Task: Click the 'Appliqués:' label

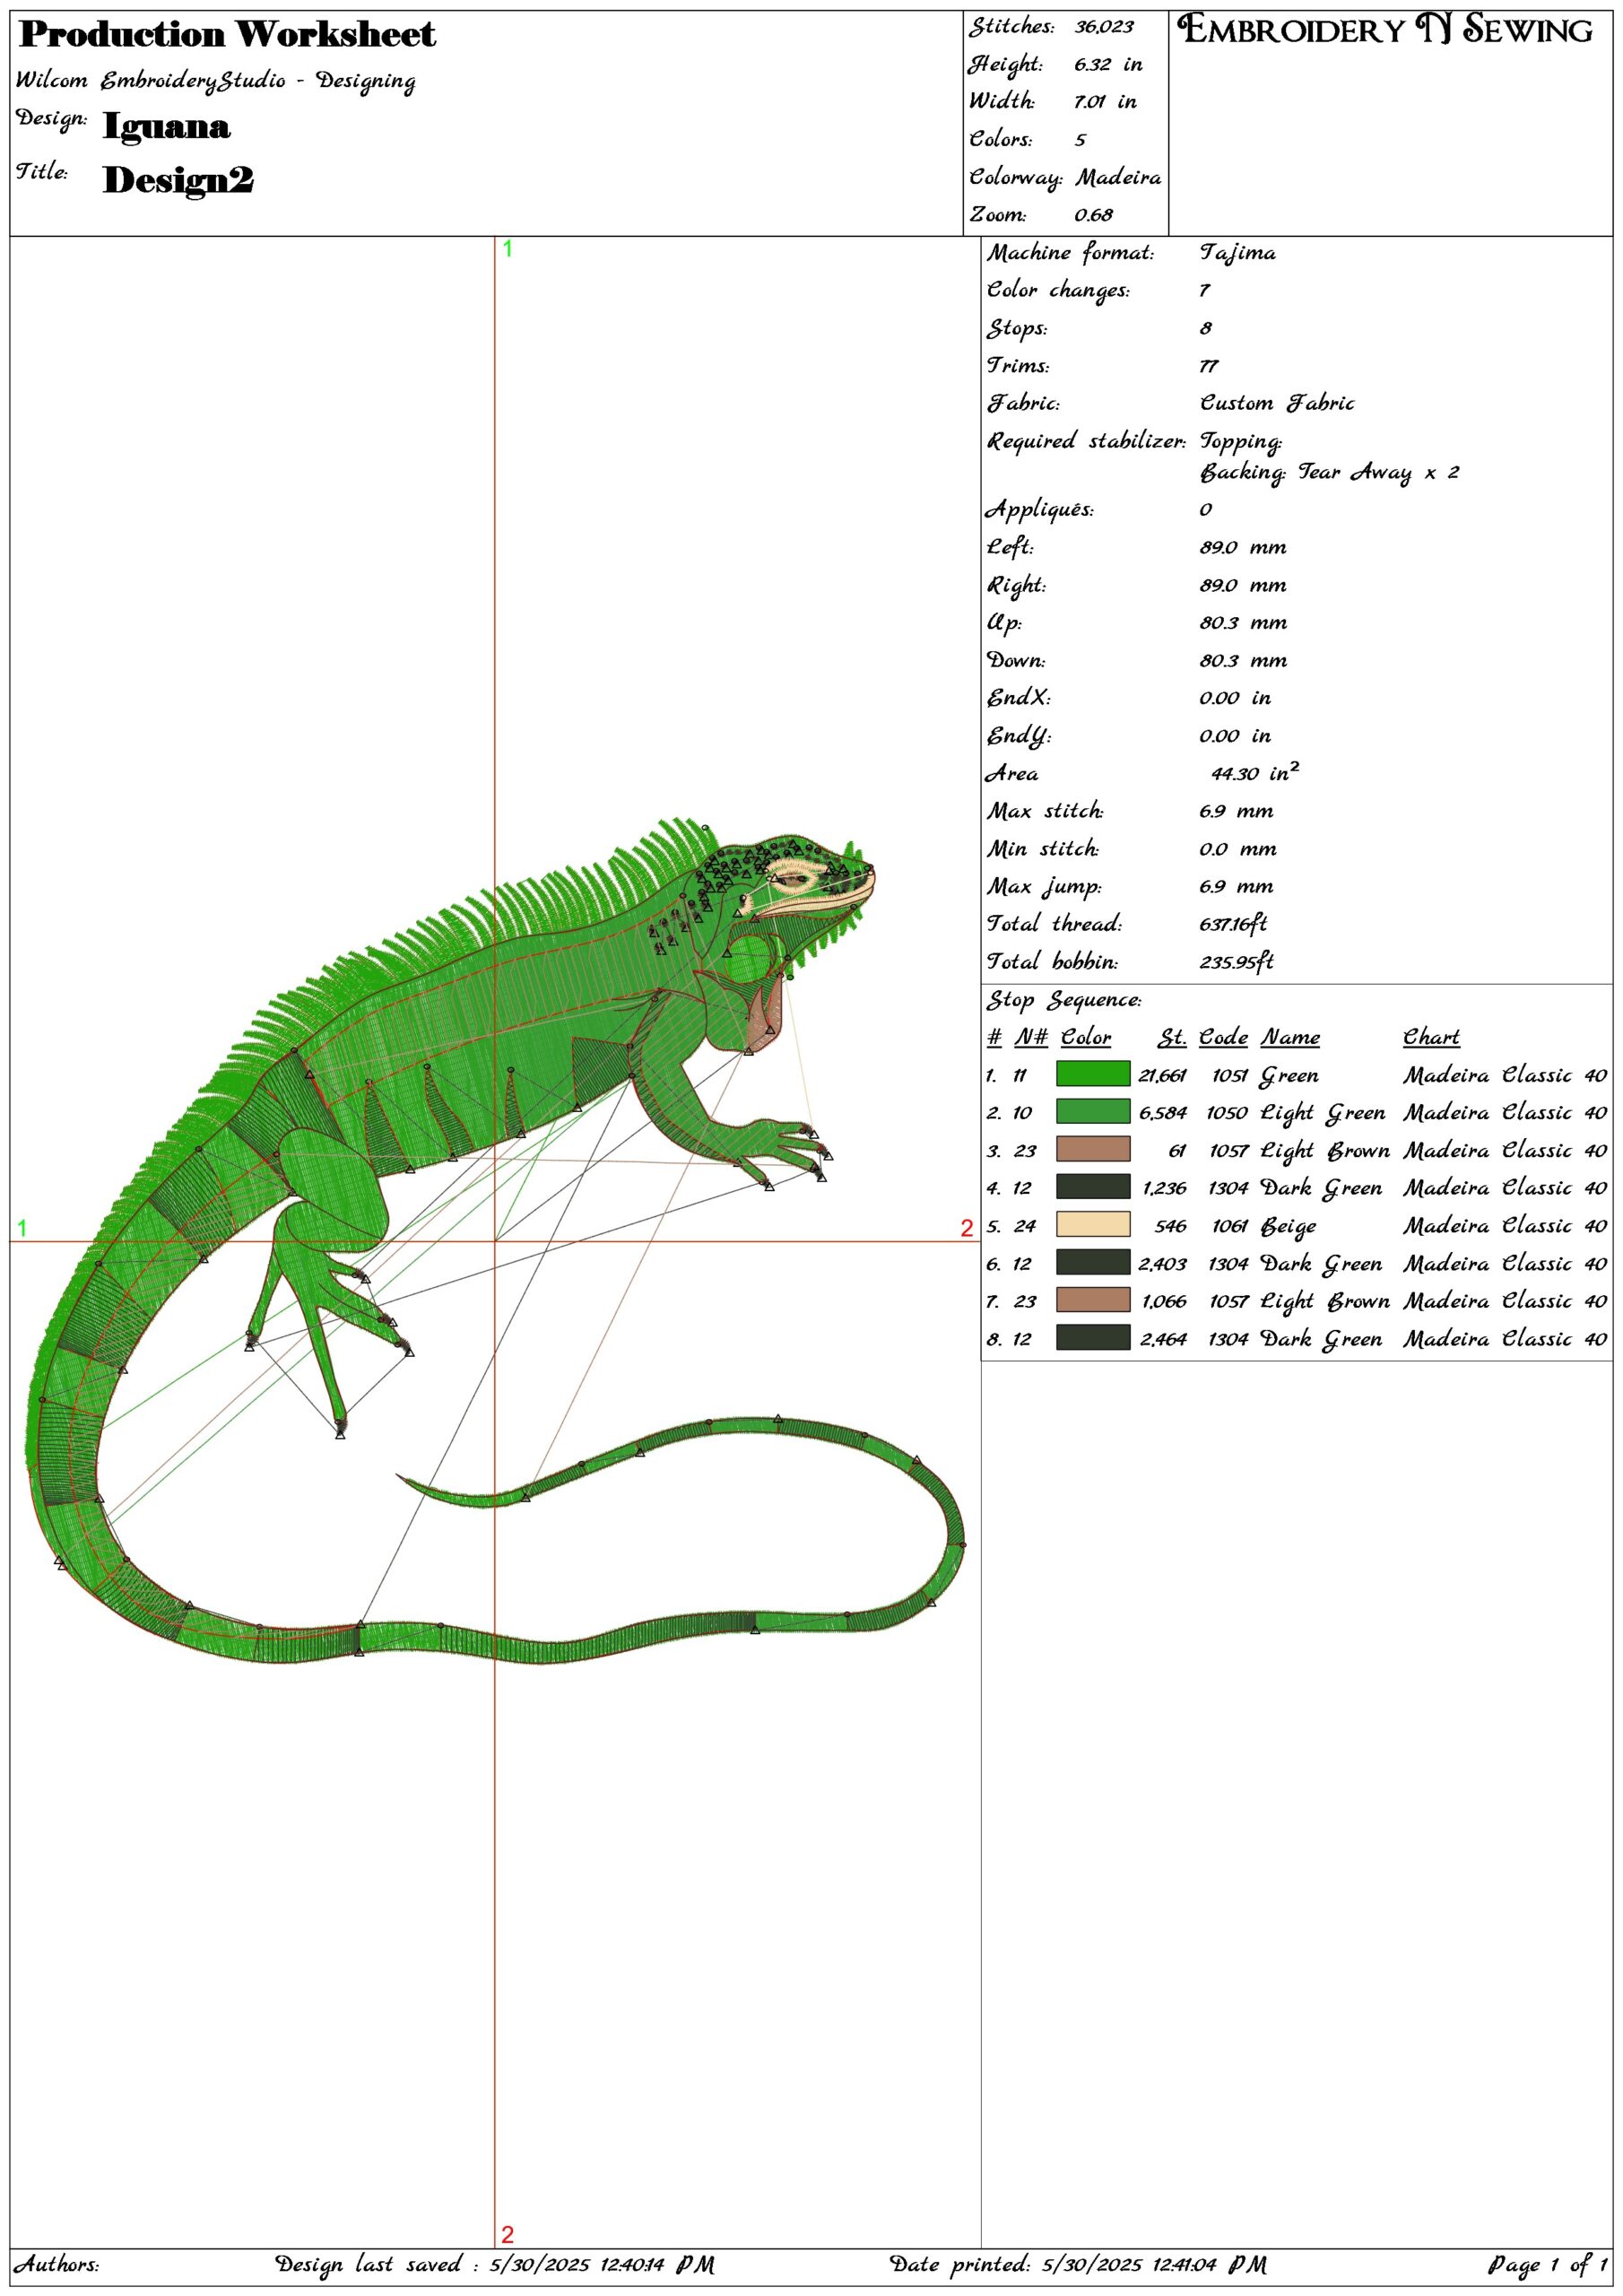Action: pyautogui.click(x=1040, y=509)
